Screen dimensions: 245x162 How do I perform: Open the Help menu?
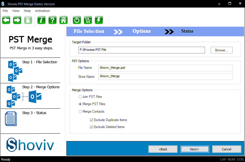27,11
